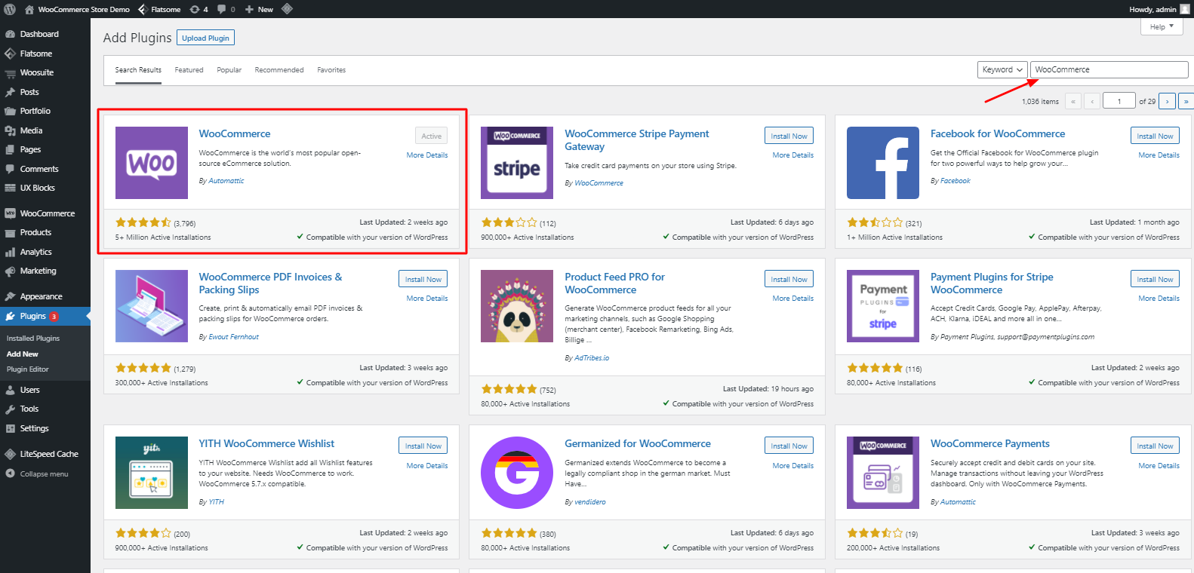
Task: Open the Keyword search-type dropdown
Action: click(1002, 69)
